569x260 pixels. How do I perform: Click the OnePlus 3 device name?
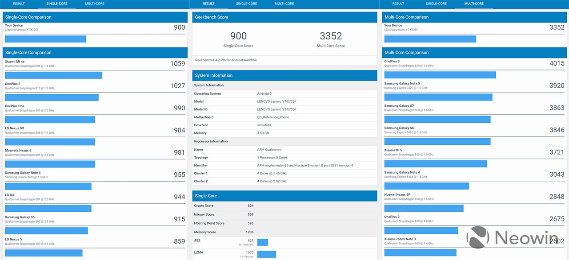point(392,62)
